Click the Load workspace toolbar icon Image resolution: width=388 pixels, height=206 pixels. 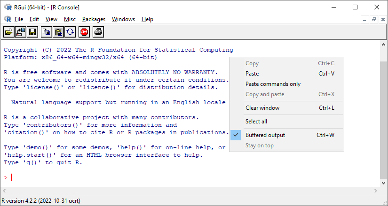click(21, 32)
